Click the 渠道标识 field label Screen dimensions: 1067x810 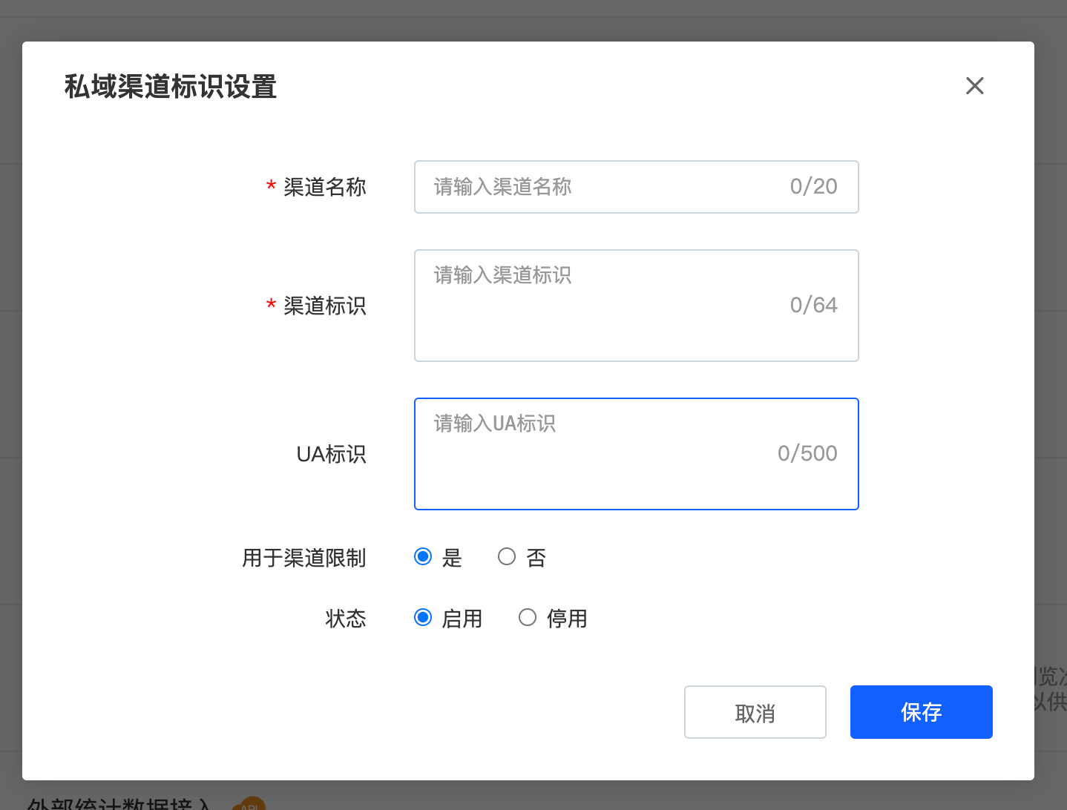click(x=324, y=306)
